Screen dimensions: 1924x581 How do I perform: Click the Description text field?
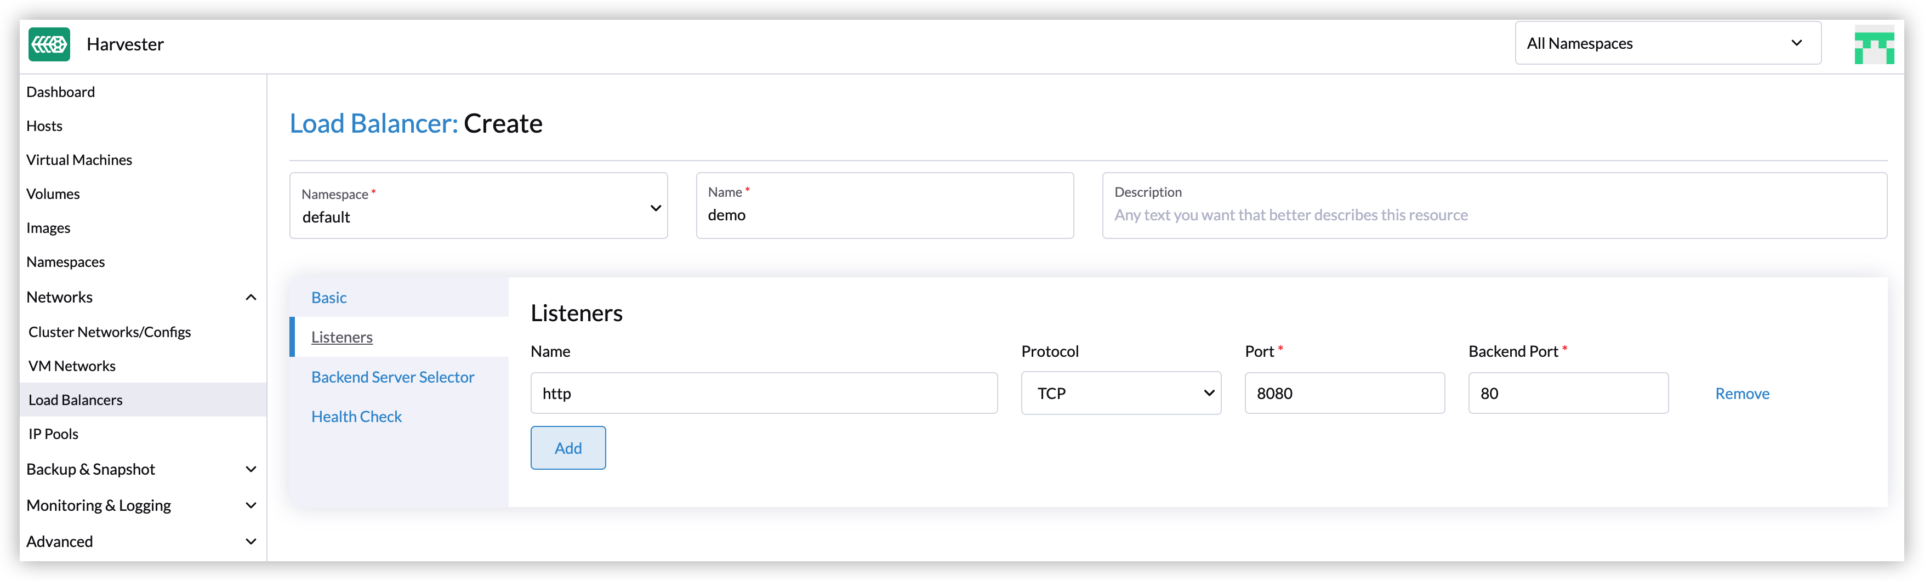click(1494, 215)
